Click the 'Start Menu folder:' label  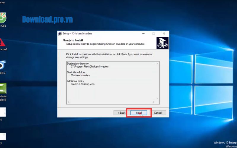coord(76,72)
